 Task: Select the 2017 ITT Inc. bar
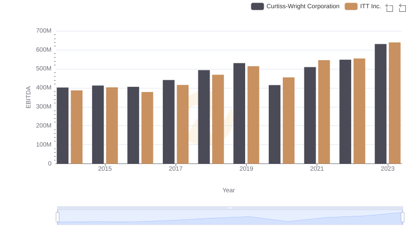(x=183, y=124)
